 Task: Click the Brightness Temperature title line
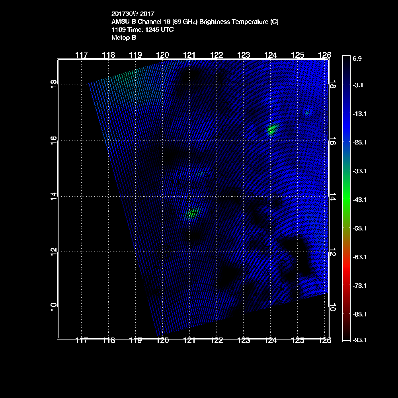tap(195, 22)
